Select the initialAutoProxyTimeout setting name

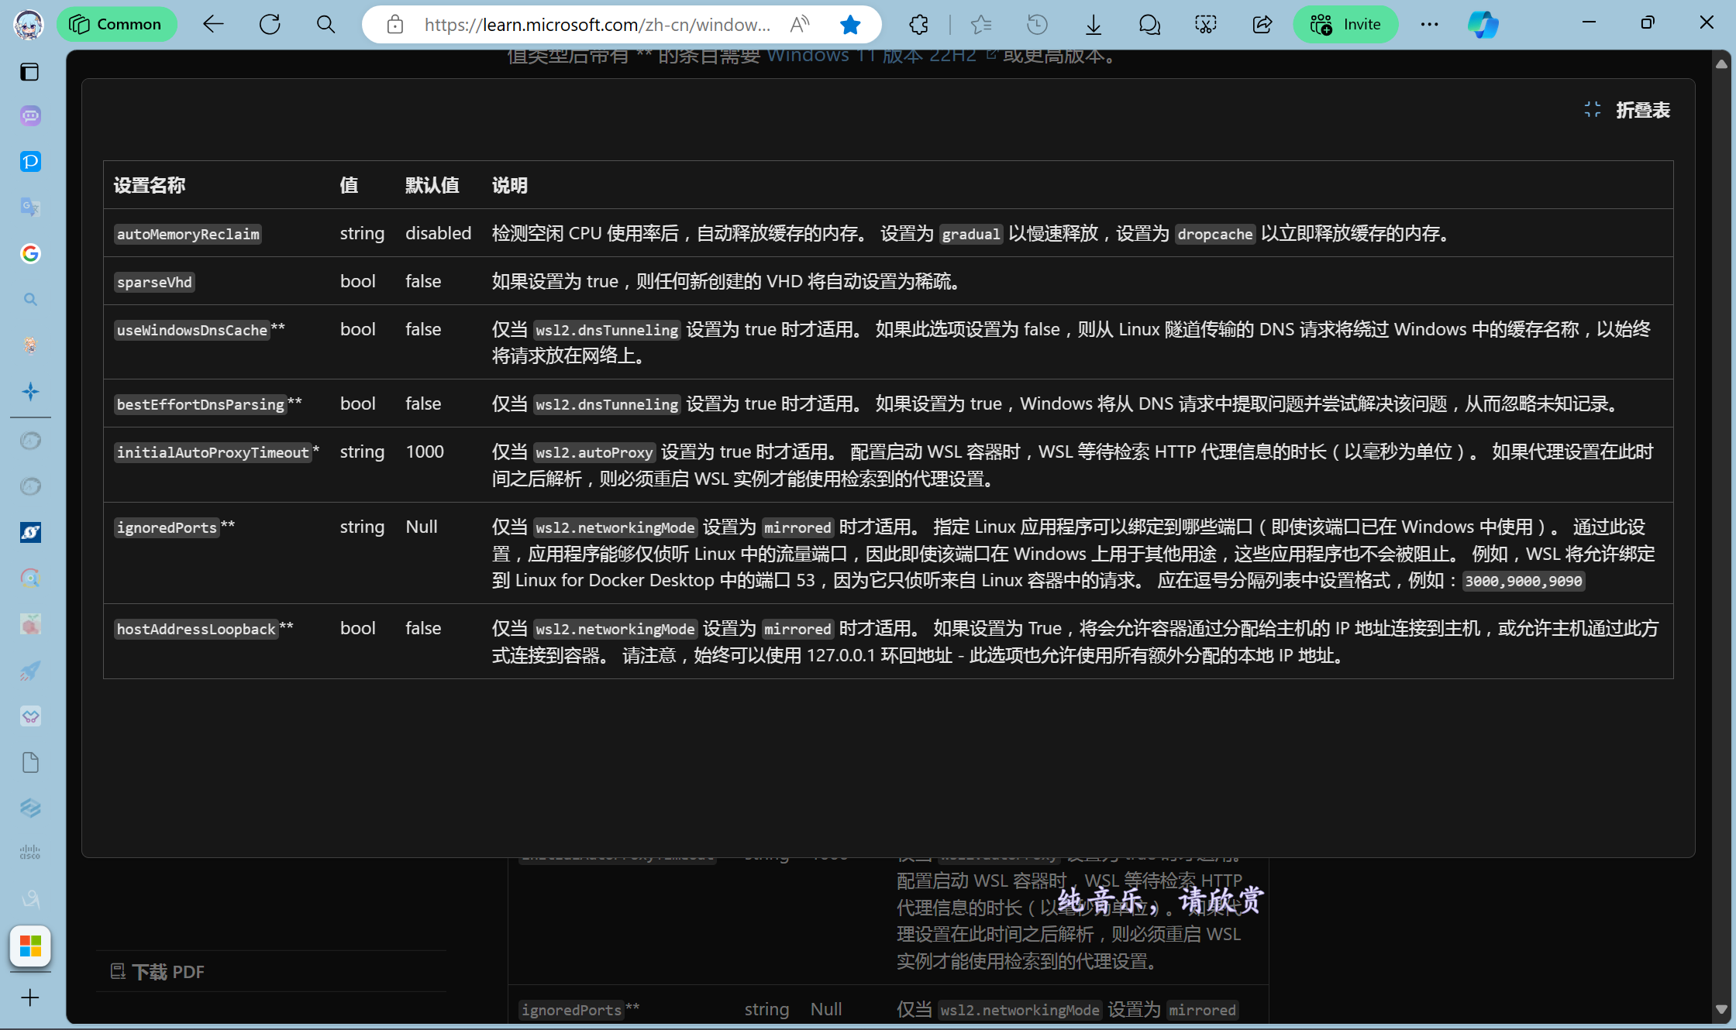tap(212, 452)
